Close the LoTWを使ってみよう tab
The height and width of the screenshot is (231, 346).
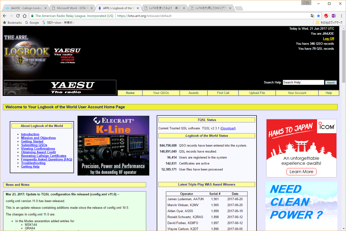[x=184, y=8]
